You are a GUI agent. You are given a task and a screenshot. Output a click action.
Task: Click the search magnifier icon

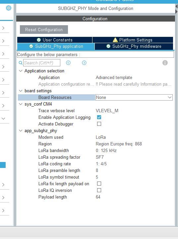click(x=21, y=63)
